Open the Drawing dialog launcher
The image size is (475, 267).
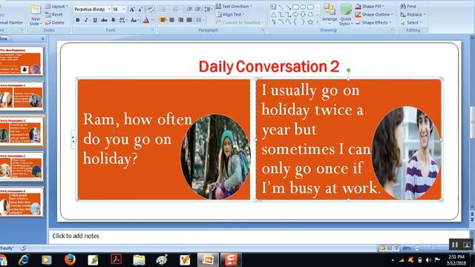coord(393,30)
